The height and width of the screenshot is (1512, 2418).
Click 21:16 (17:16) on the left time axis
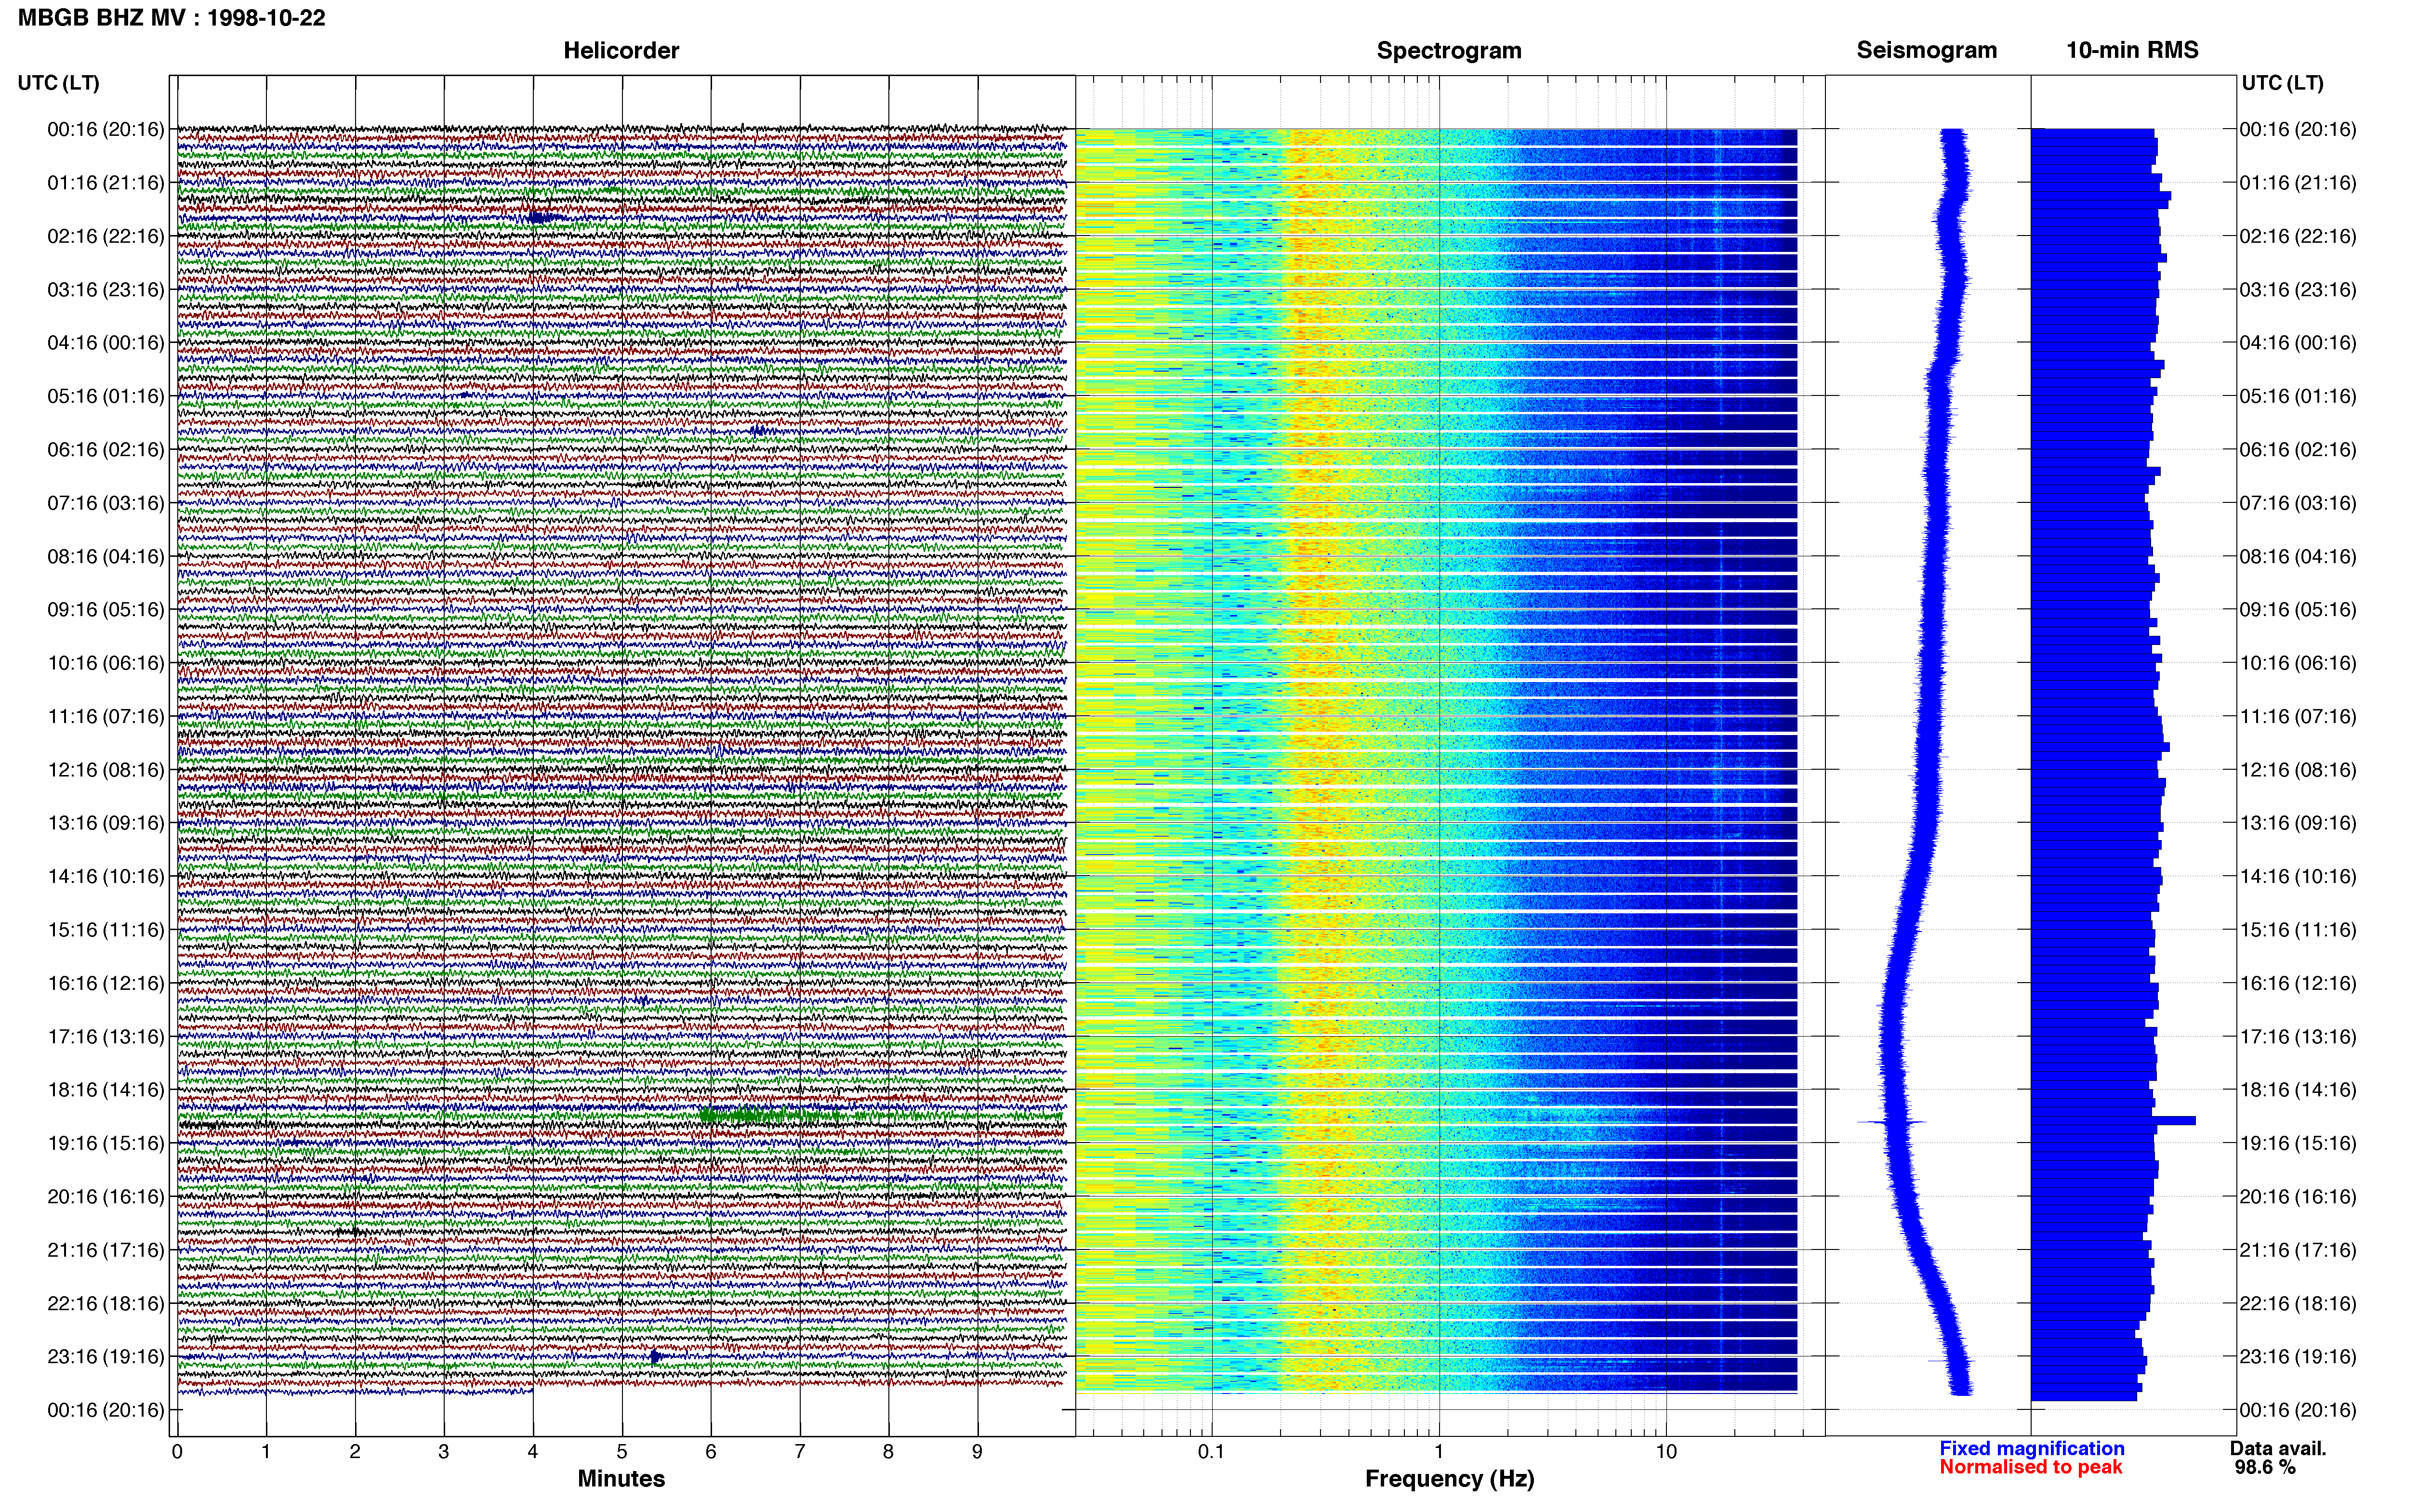[106, 1250]
